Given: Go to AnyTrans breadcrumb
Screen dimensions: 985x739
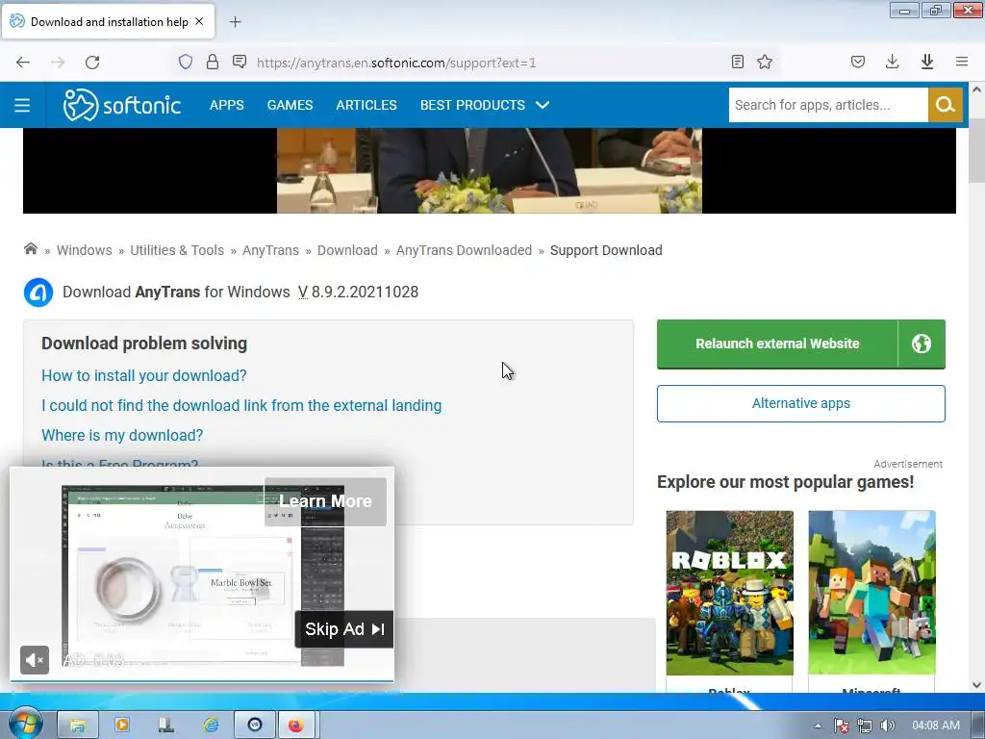Looking at the screenshot, I should pyautogui.click(x=270, y=250).
